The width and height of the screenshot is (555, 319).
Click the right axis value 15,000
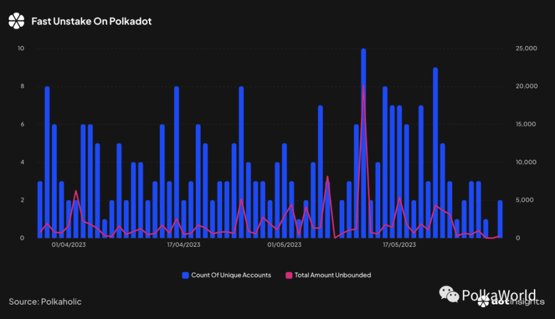click(526, 124)
